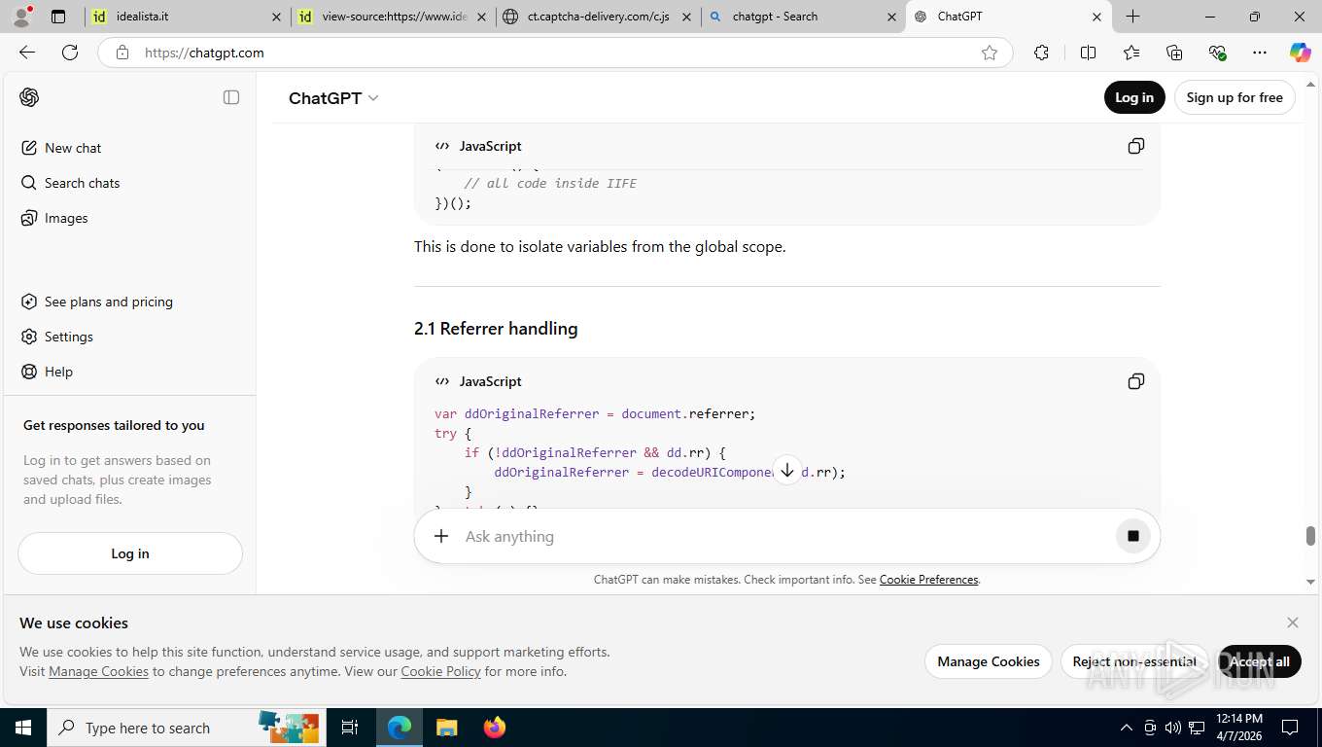Click Sign up for free
Image resolution: width=1322 pixels, height=747 pixels.
(x=1235, y=97)
